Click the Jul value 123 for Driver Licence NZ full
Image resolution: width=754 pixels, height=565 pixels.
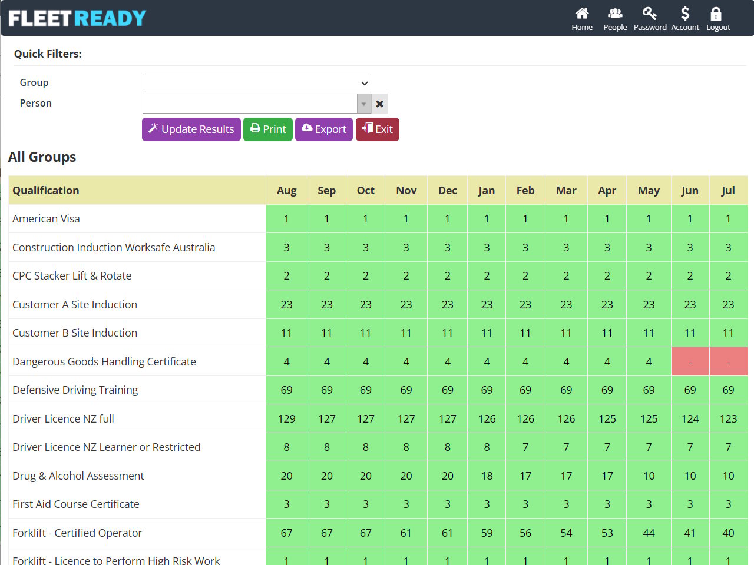(x=729, y=418)
